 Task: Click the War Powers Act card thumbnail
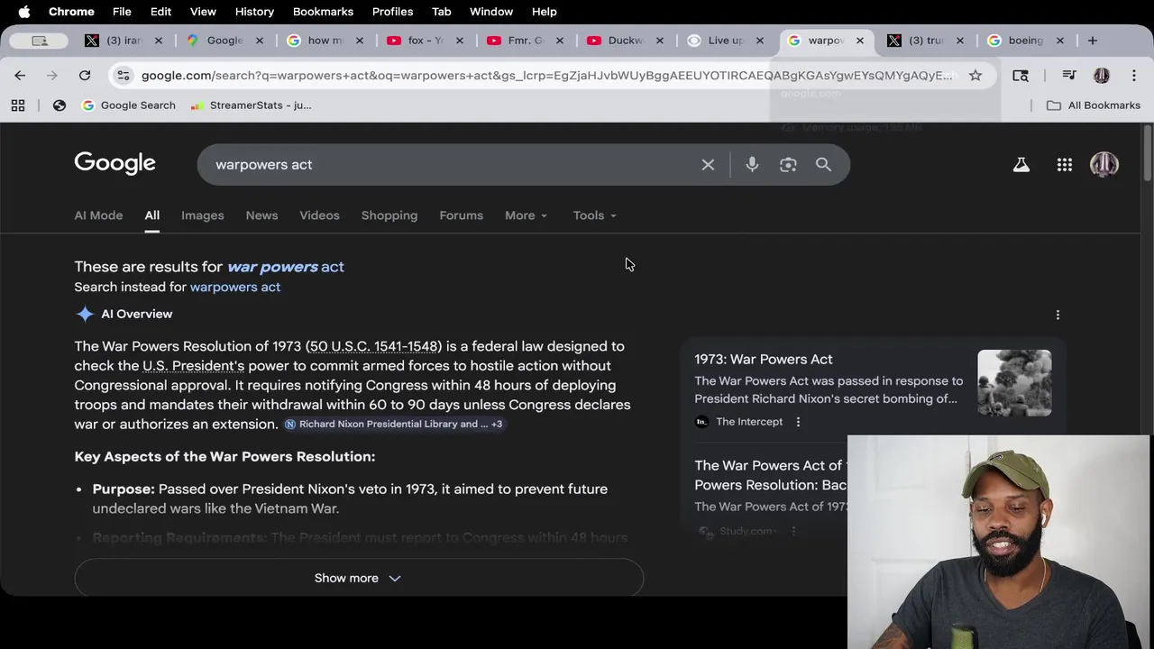(x=1014, y=382)
